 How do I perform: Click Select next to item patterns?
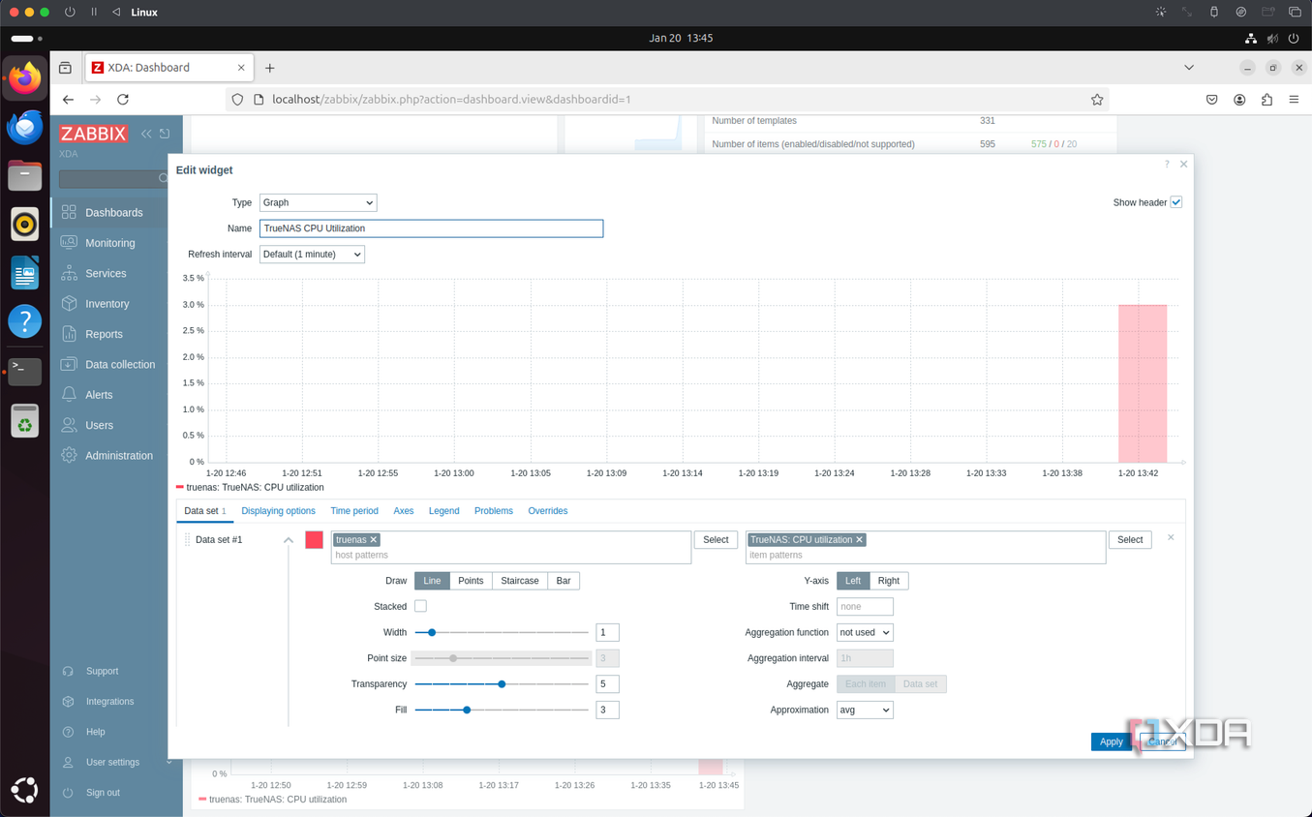pyautogui.click(x=1130, y=540)
